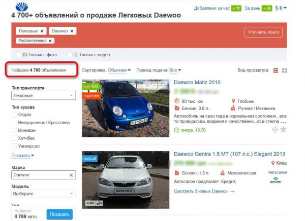Click the Богдан dealer logo
The height and width of the screenshot is (221, 305).
(x=276, y=180)
